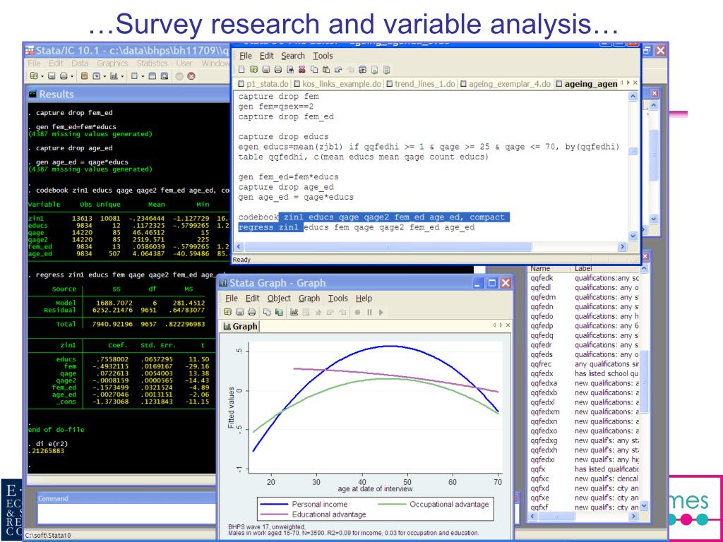
Task: Select the Graph tab in Stata Graph window
Action: 240,326
